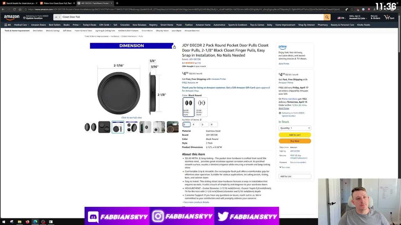Click the browser back arrow
This screenshot has height=225, width=401.
3,9
